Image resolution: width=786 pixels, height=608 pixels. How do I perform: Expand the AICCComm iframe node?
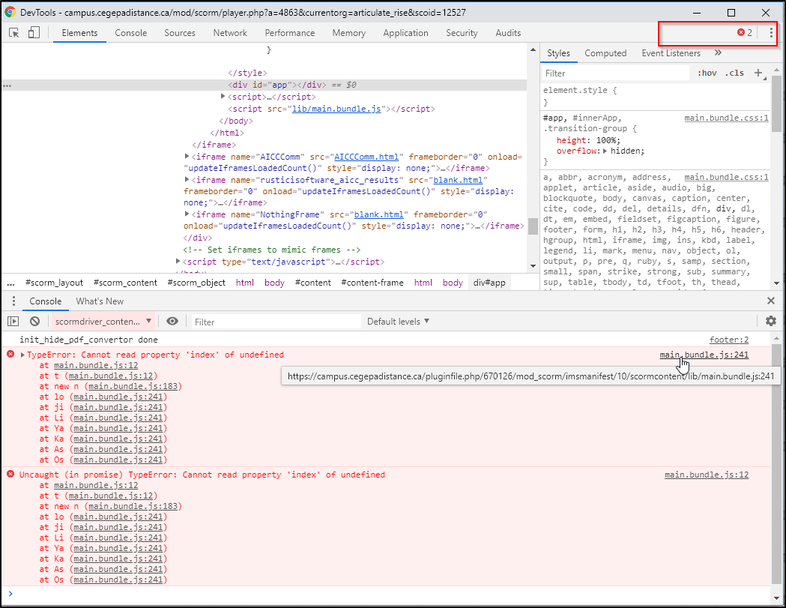click(187, 157)
